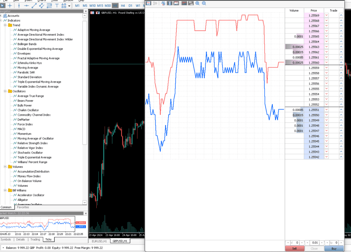The image size is (351, 252).
Task: Toggle the H4 timeframe button
Action: tap(123, 5)
